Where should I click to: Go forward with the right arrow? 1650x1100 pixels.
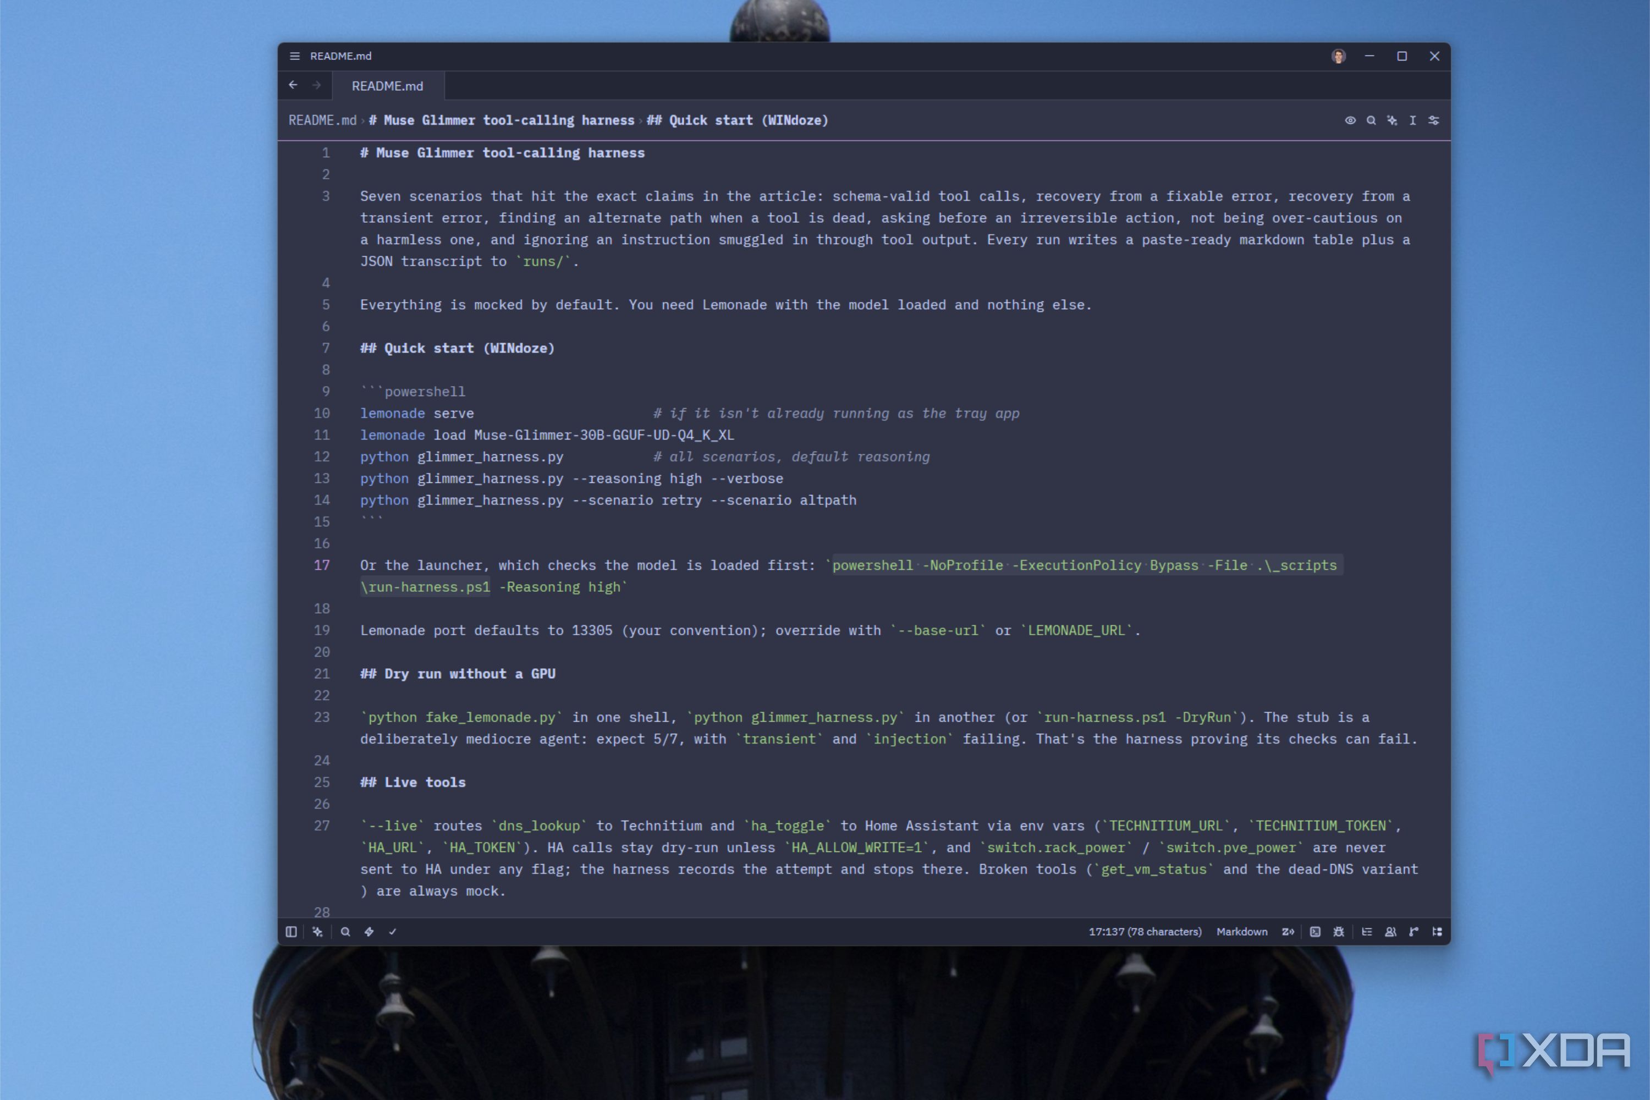(x=317, y=85)
